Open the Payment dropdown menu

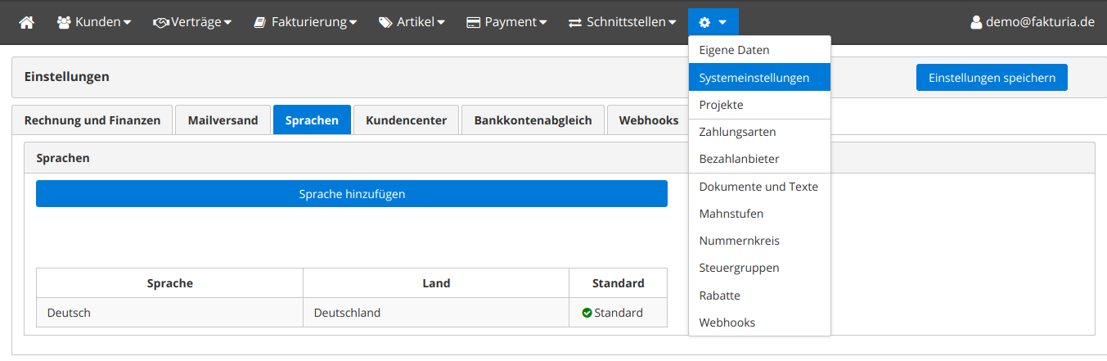[506, 22]
